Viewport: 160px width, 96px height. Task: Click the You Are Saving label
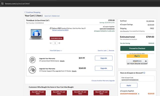point(125,43)
